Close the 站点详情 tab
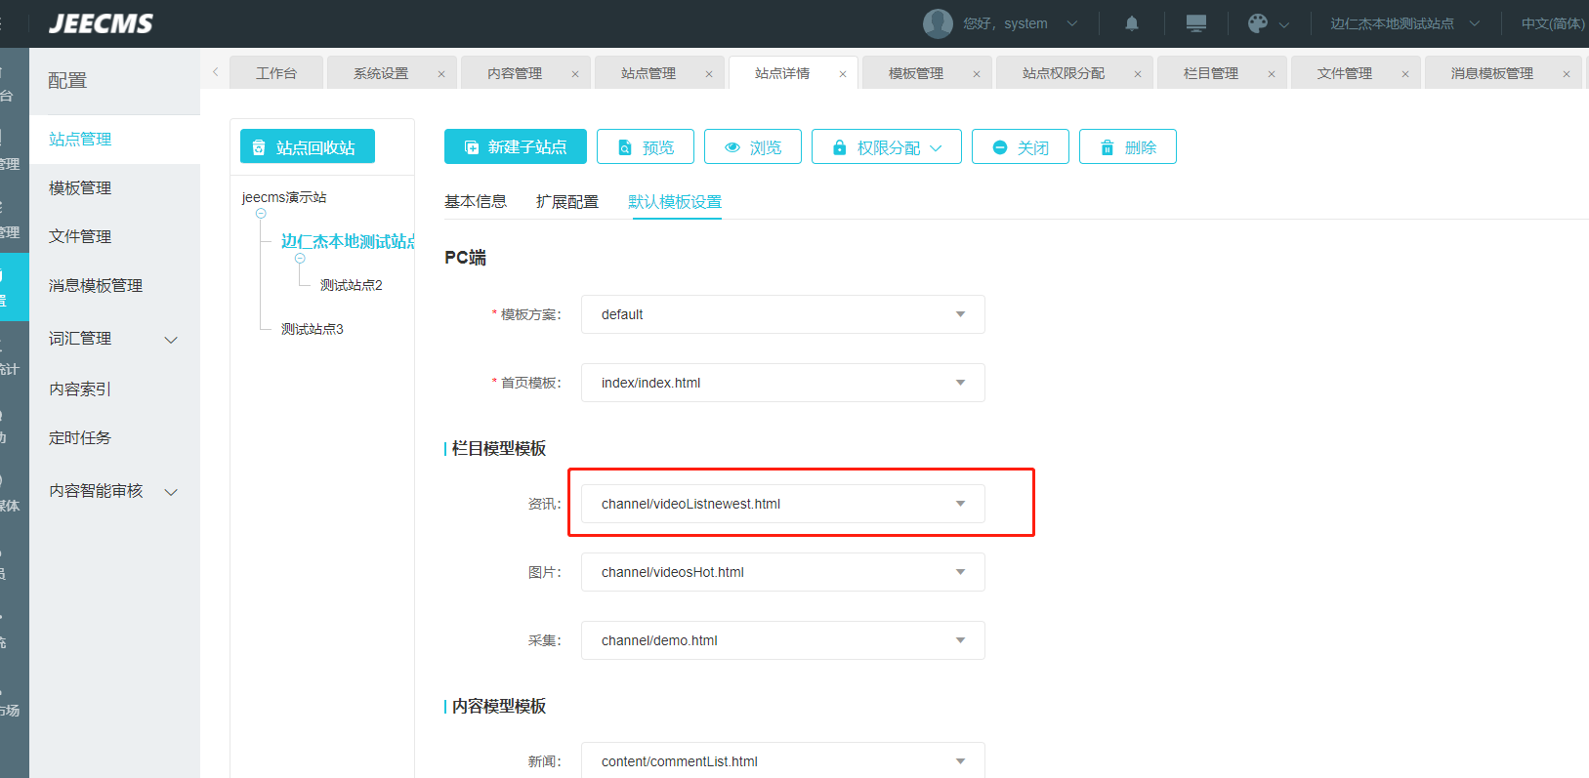 click(x=843, y=74)
